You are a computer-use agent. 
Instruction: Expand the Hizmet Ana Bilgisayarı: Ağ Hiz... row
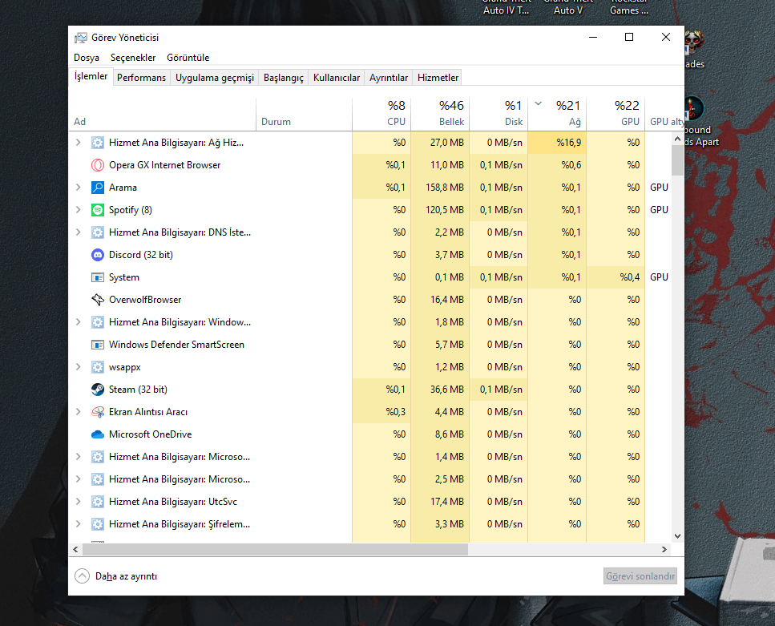(78, 143)
